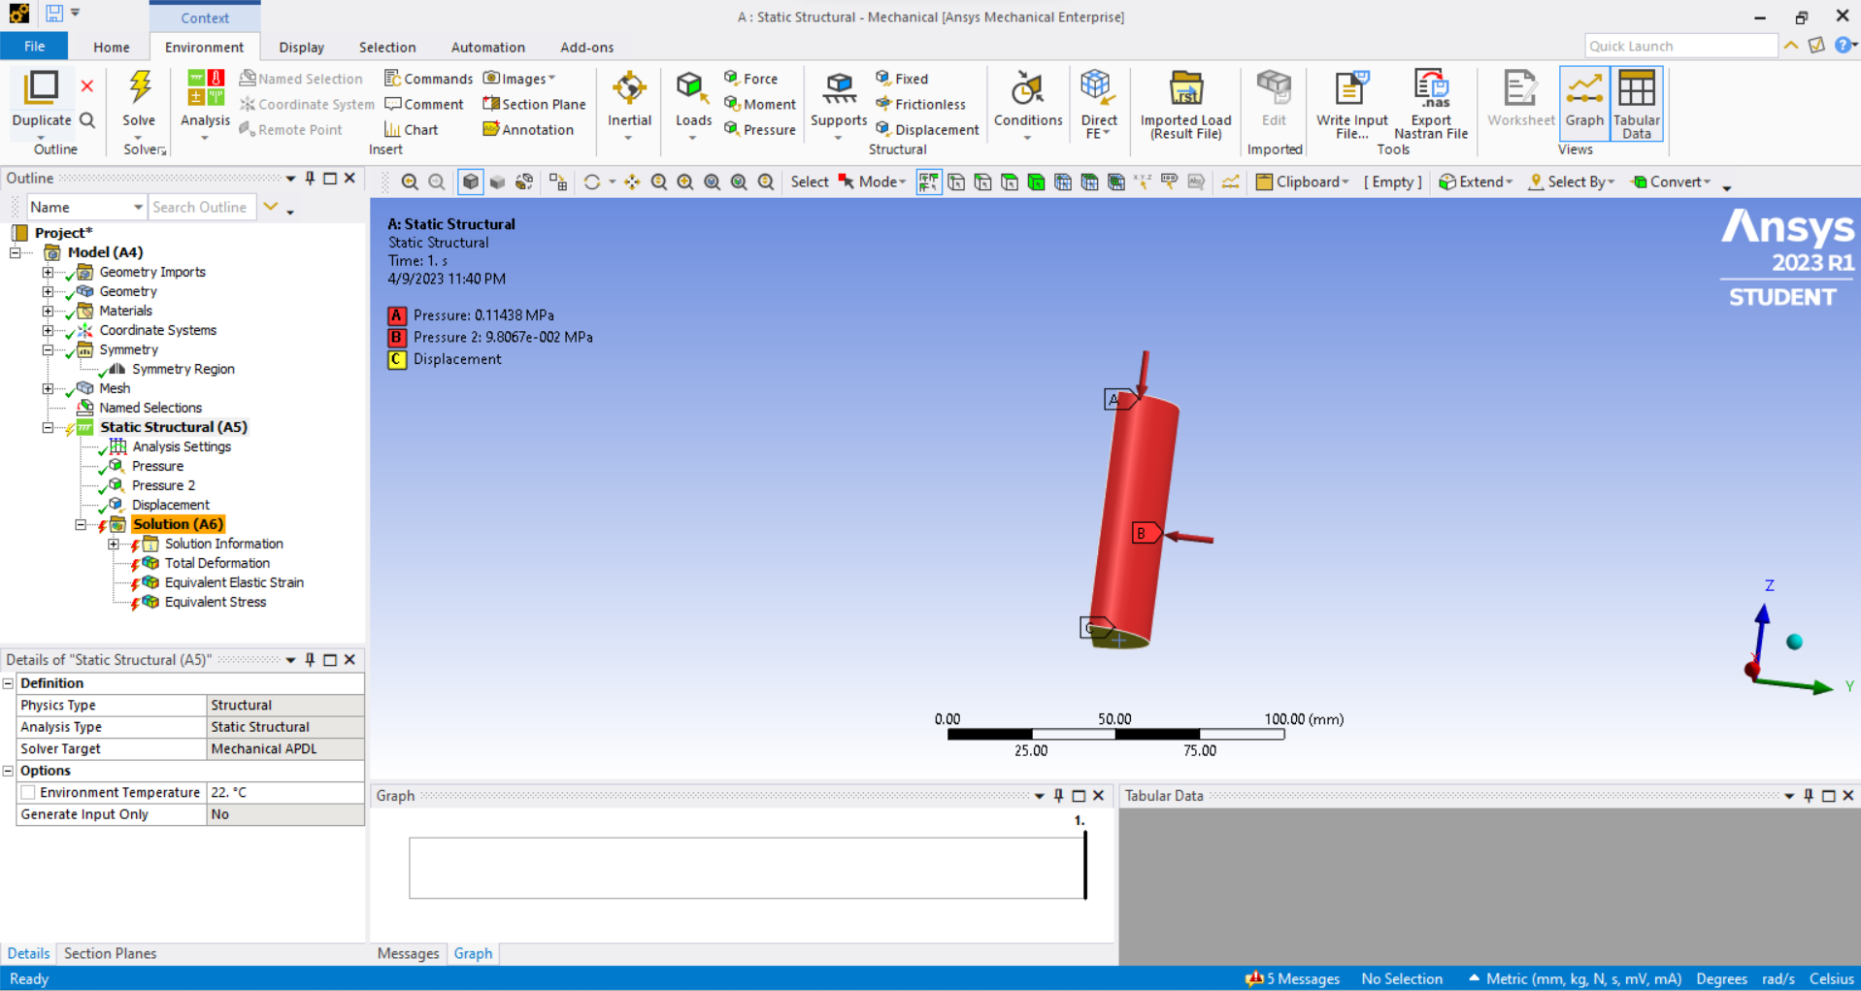1861x991 pixels.
Task: Open the Automation ribbon tab
Action: coord(488,47)
